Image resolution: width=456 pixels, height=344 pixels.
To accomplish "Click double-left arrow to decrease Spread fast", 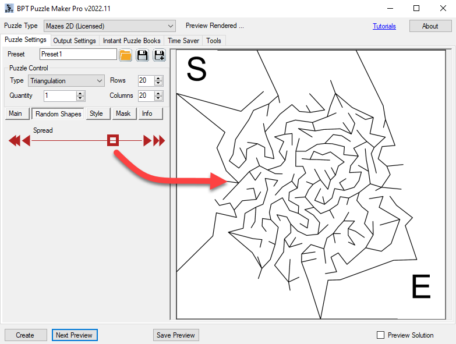I will point(14,140).
